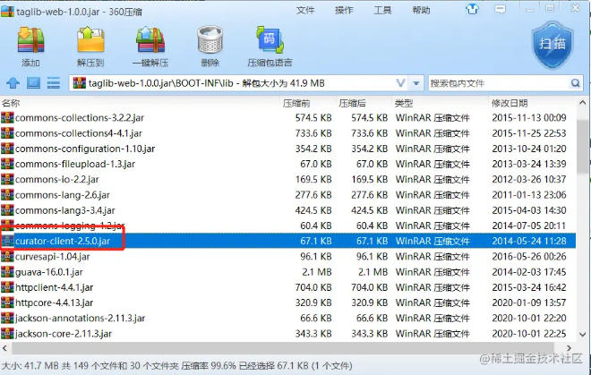Switch to large icon view

(33, 83)
